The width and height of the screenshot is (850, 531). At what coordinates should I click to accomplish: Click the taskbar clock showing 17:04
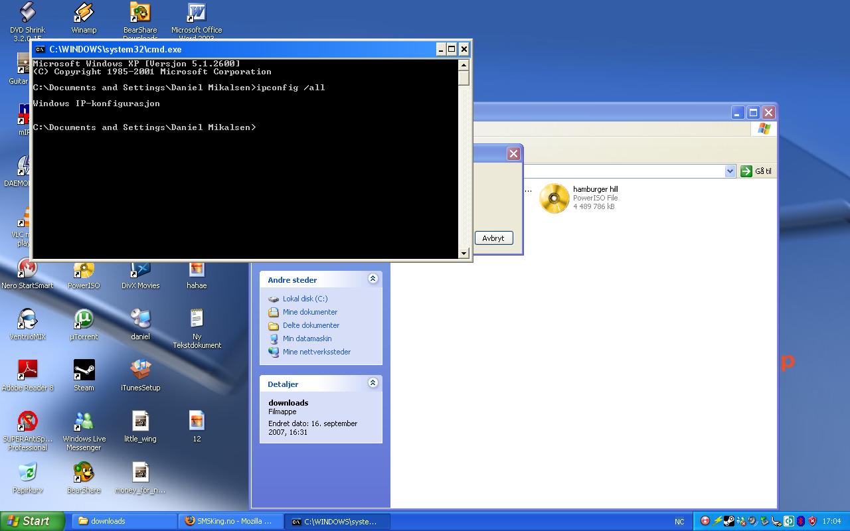click(x=831, y=522)
